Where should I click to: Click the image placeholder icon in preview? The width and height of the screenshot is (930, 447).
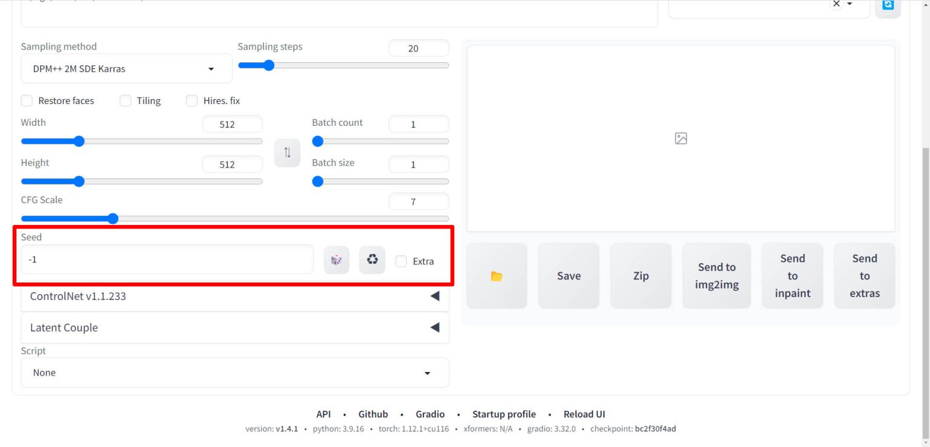pyautogui.click(x=681, y=139)
